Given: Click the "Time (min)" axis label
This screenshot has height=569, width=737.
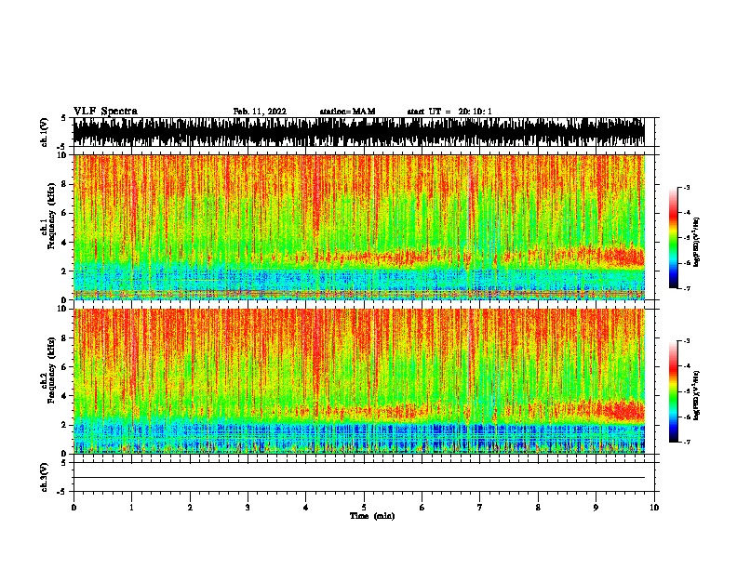Looking at the screenshot, I should click(372, 516).
